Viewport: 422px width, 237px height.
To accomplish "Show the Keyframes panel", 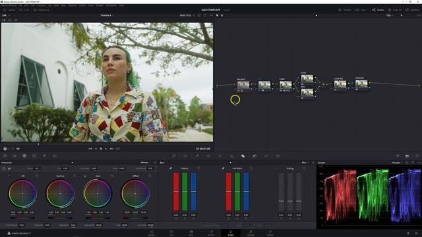I will (x=398, y=156).
